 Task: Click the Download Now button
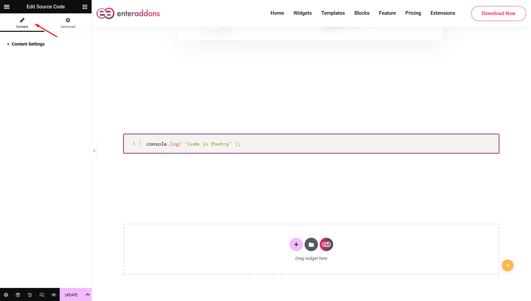(x=498, y=13)
